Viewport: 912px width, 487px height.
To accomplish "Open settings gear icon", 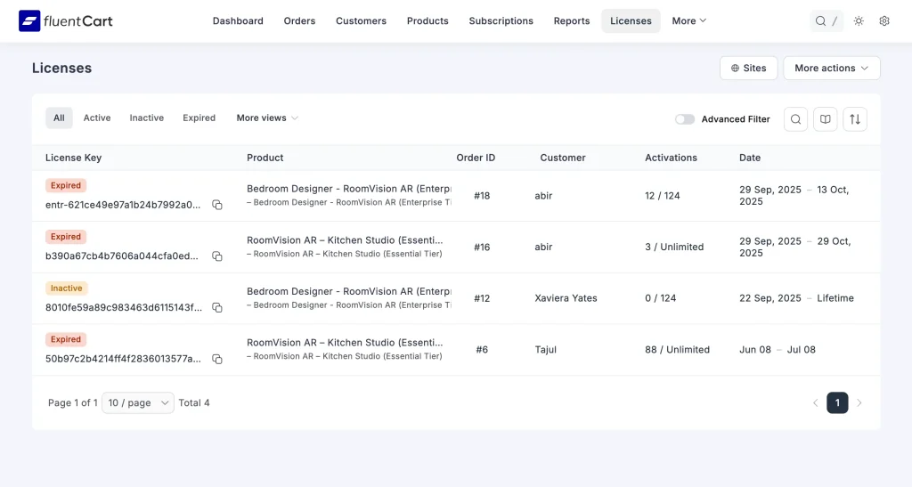I will click(884, 20).
